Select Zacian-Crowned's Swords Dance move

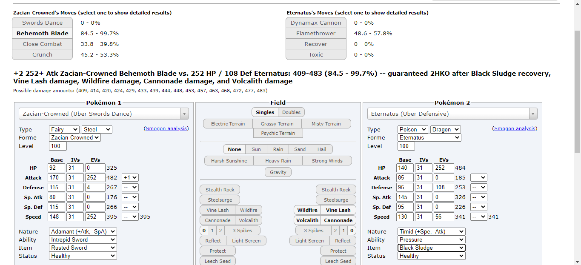pyautogui.click(x=43, y=23)
